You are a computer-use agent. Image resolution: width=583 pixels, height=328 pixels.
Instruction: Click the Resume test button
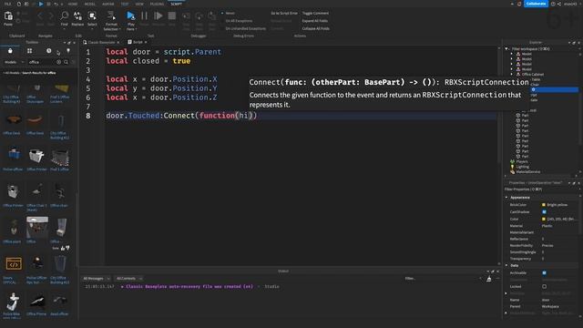[158, 15]
